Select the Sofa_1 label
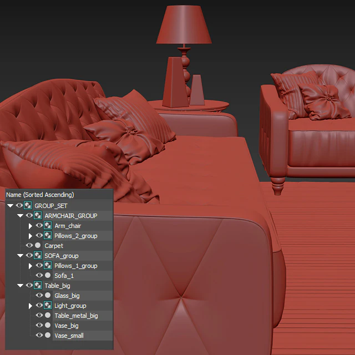The image size is (355, 355). click(x=64, y=276)
